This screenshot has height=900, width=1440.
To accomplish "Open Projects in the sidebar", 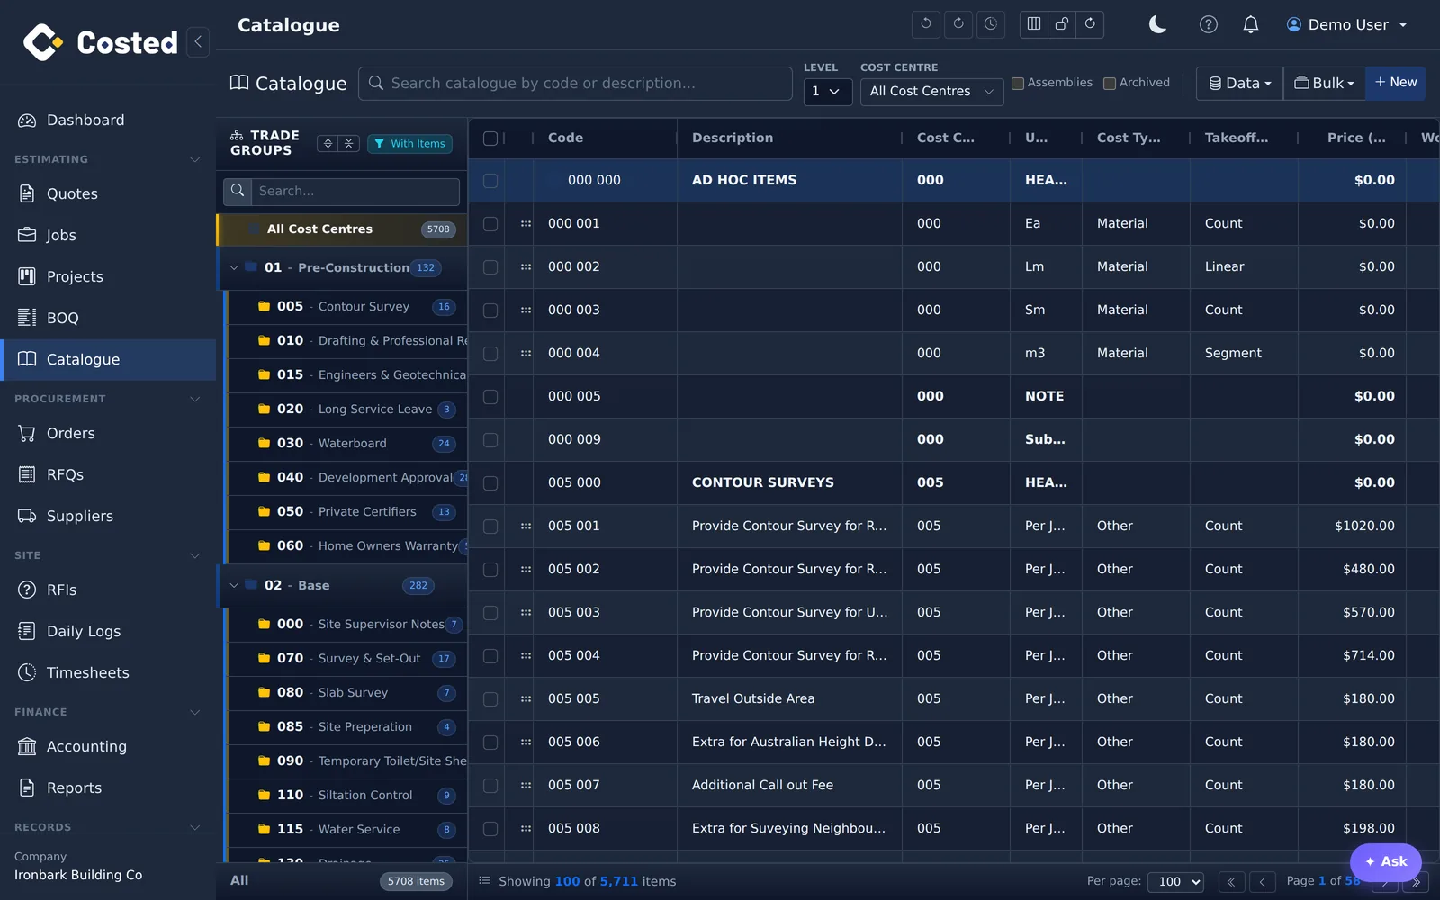I will (108, 276).
